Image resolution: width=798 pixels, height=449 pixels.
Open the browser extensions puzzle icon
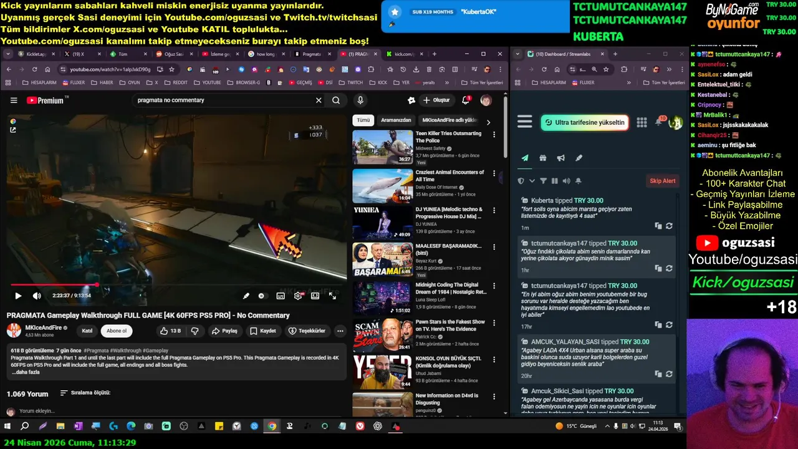[x=371, y=69]
